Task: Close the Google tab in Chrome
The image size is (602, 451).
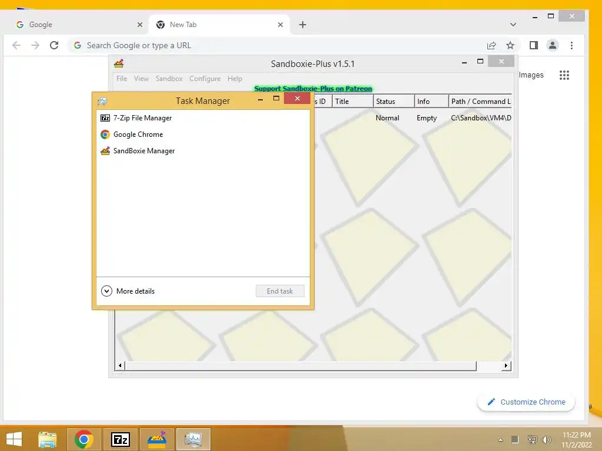Action: [x=140, y=25]
